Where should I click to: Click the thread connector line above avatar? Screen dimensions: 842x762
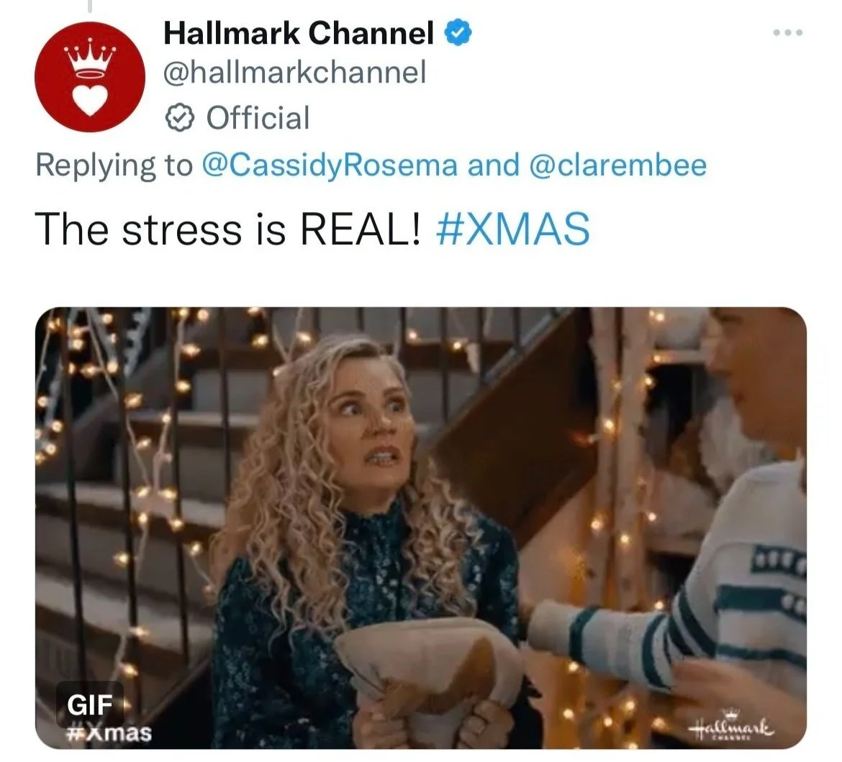coord(90,6)
